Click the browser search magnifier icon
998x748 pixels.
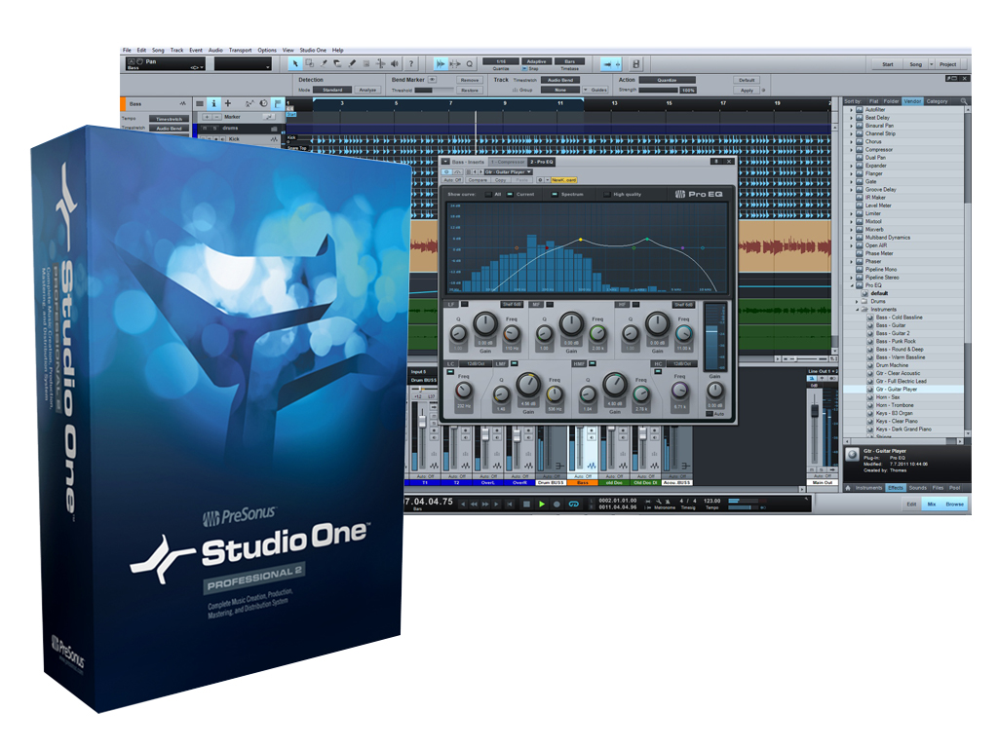coord(964,101)
